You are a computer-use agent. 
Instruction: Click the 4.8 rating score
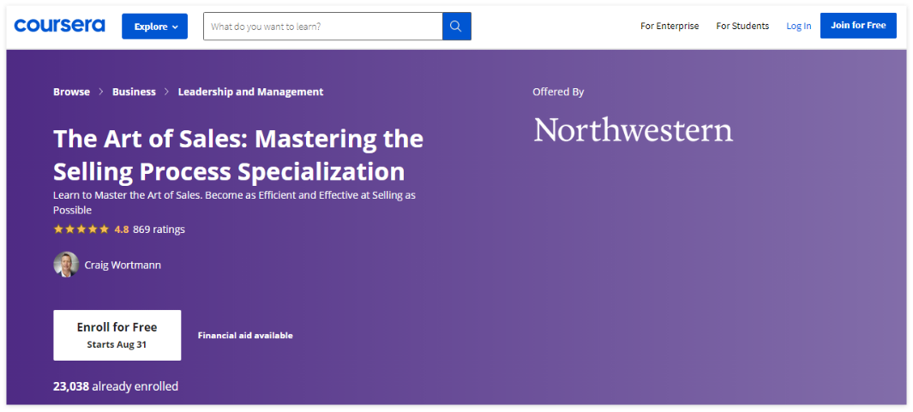click(122, 230)
